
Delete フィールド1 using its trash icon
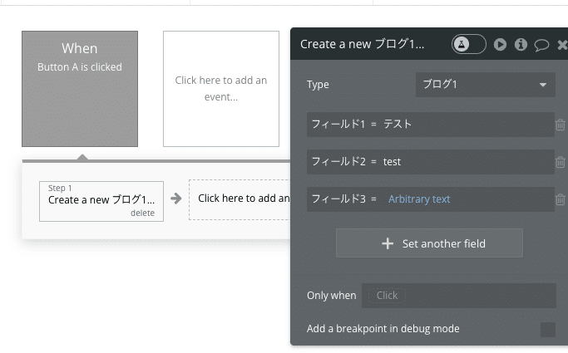pyautogui.click(x=561, y=125)
